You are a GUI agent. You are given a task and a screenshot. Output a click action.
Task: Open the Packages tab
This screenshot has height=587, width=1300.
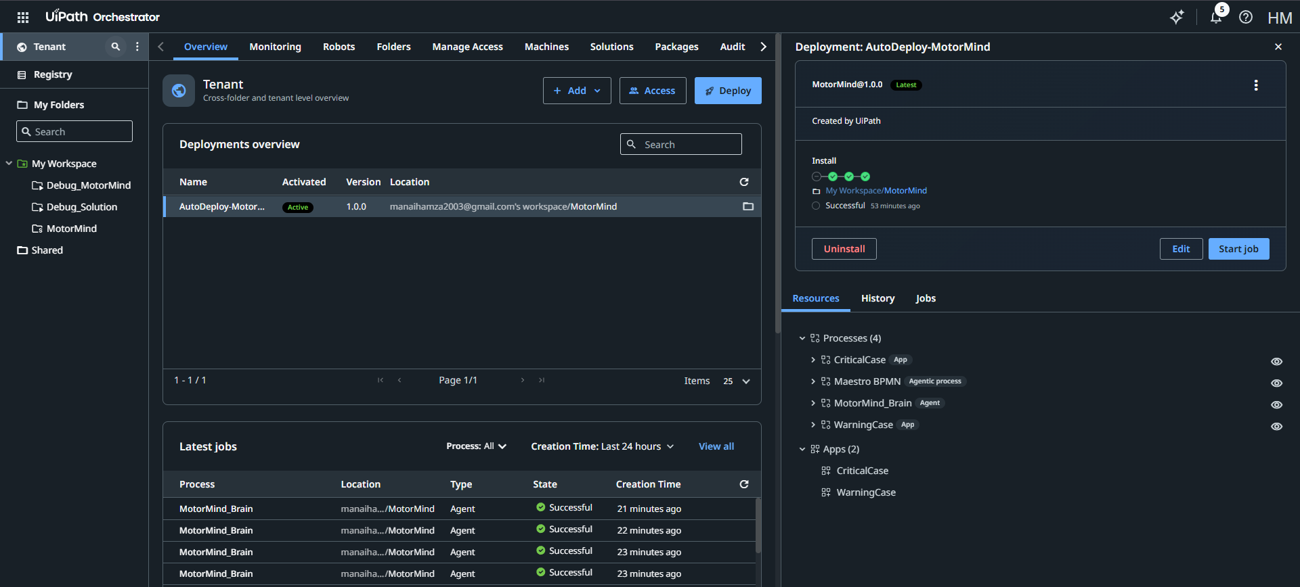click(x=676, y=47)
